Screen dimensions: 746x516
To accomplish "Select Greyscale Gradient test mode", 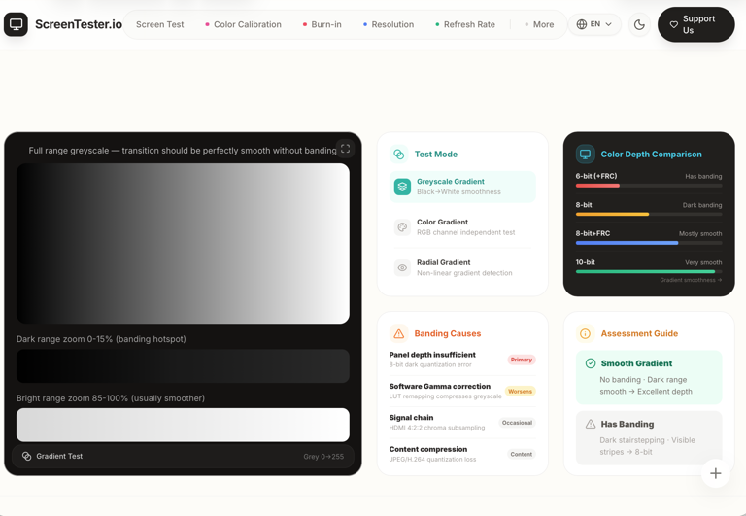I will click(x=462, y=187).
